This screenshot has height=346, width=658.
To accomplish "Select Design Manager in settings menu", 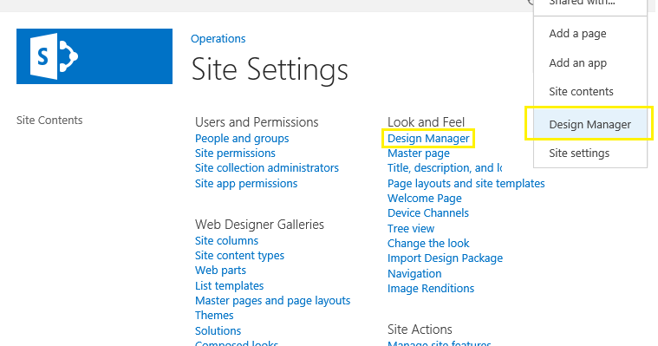I will 590,124.
